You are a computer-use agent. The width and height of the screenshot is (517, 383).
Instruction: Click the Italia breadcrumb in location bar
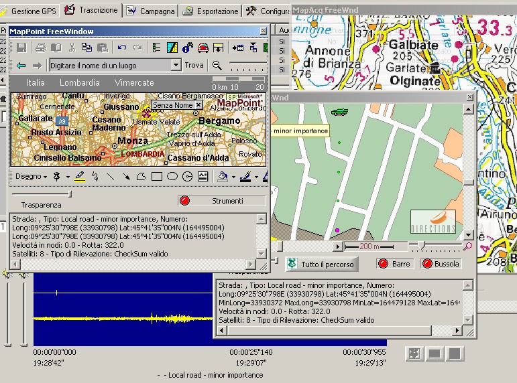point(36,82)
